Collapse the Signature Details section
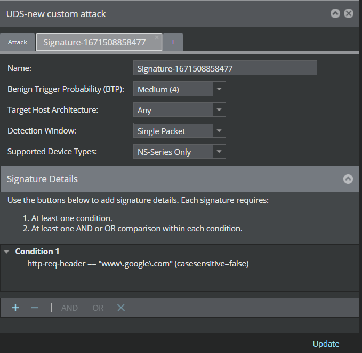The height and width of the screenshot is (353, 362). pos(348,179)
